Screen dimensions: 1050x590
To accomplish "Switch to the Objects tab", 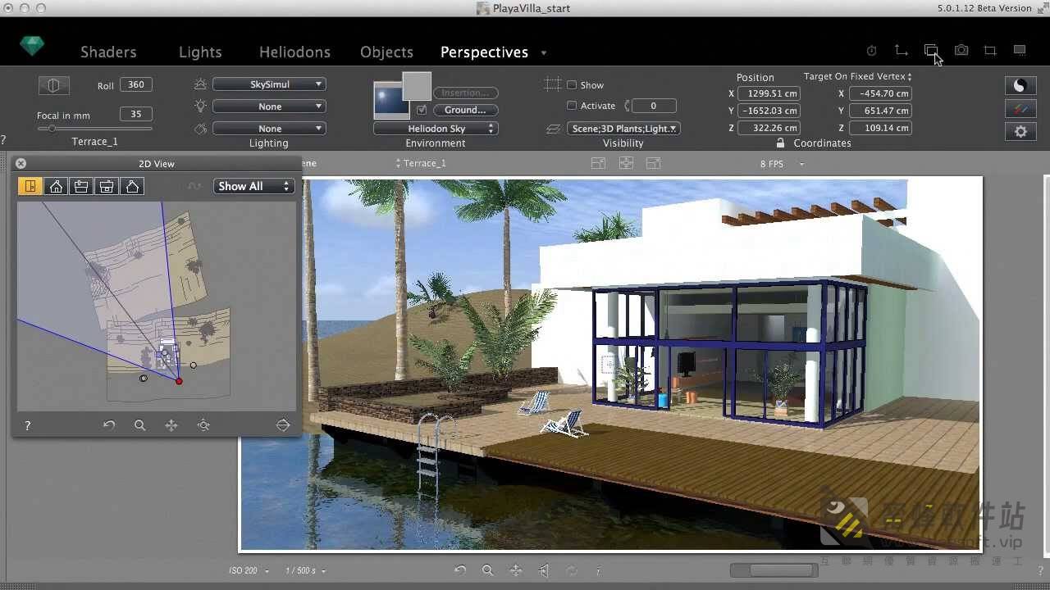I will tap(386, 52).
